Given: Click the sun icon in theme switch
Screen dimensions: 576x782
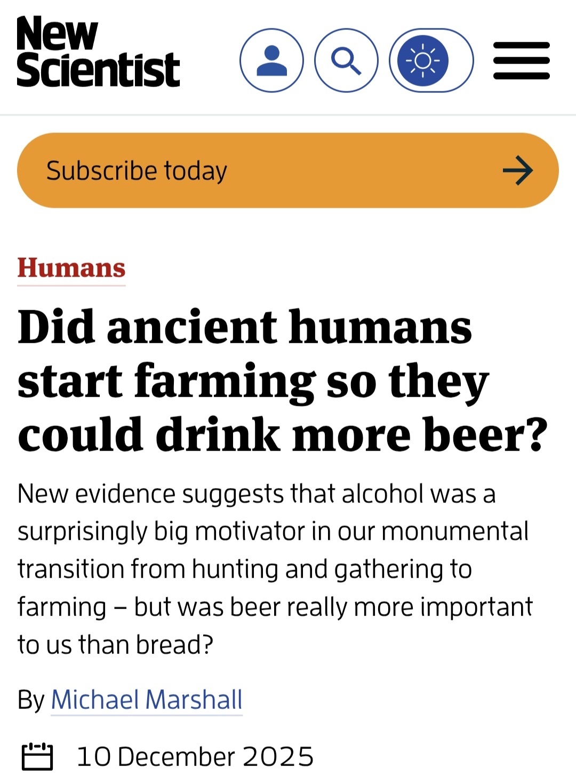Looking at the screenshot, I should coord(422,60).
